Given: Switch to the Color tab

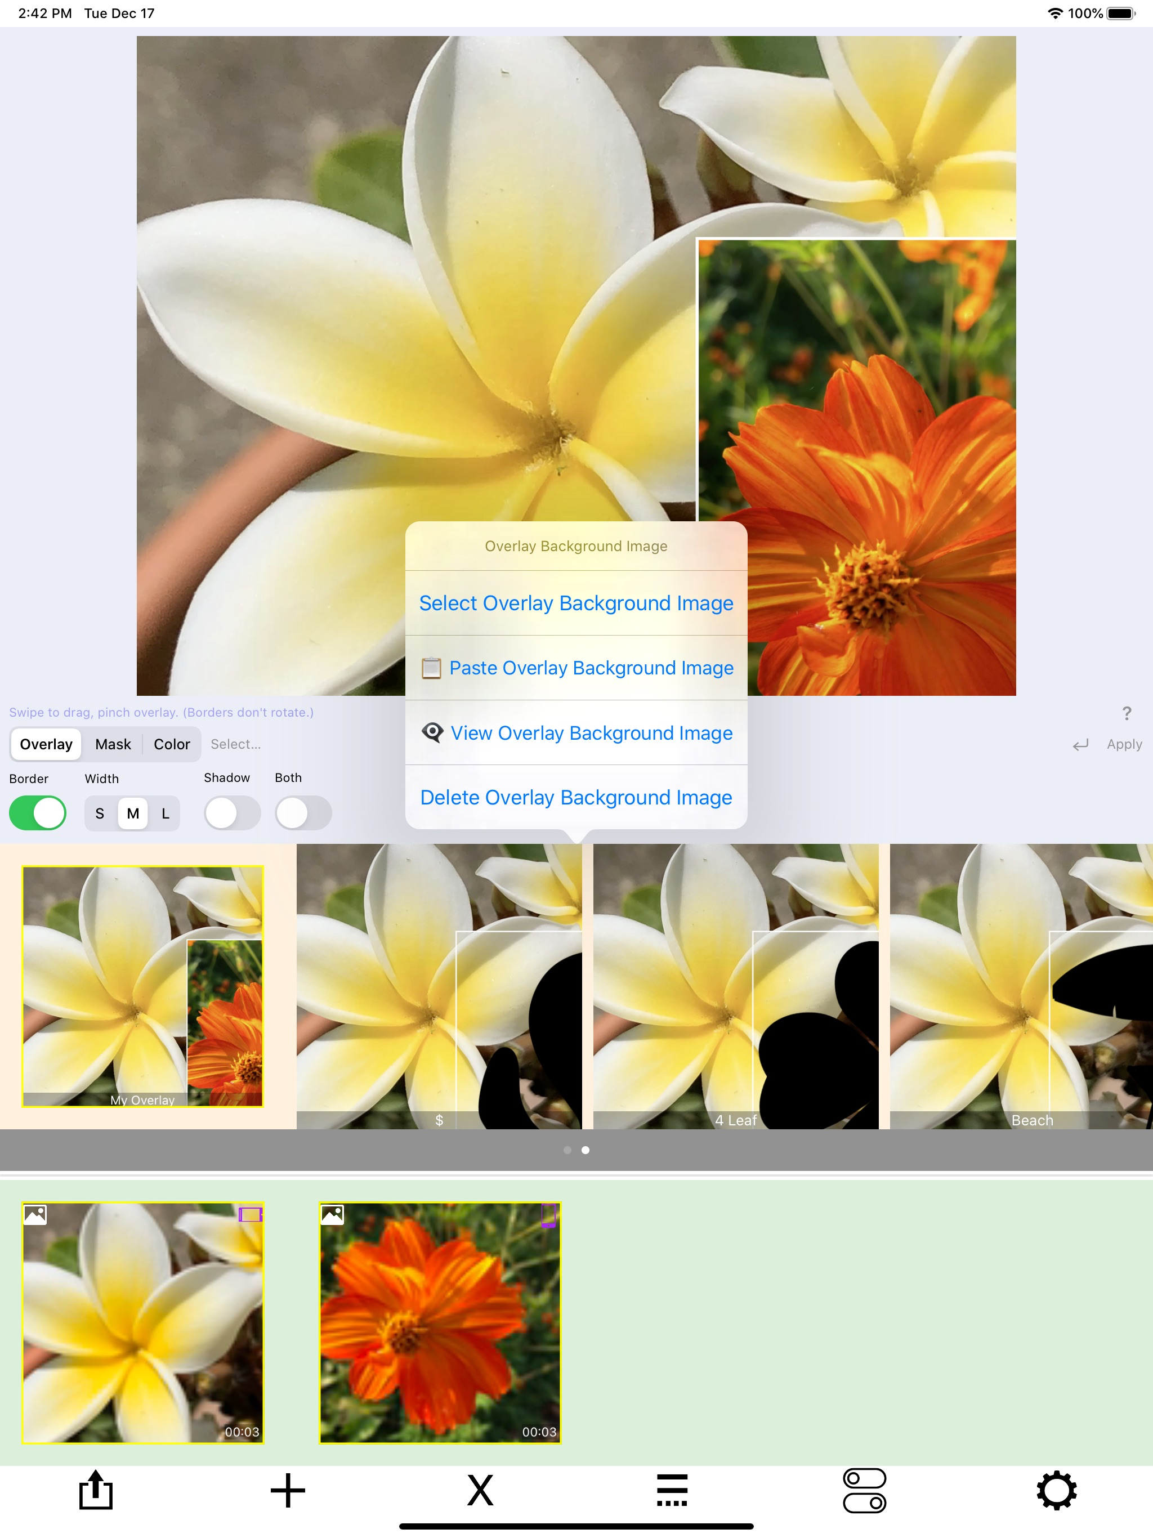Looking at the screenshot, I should point(172,744).
